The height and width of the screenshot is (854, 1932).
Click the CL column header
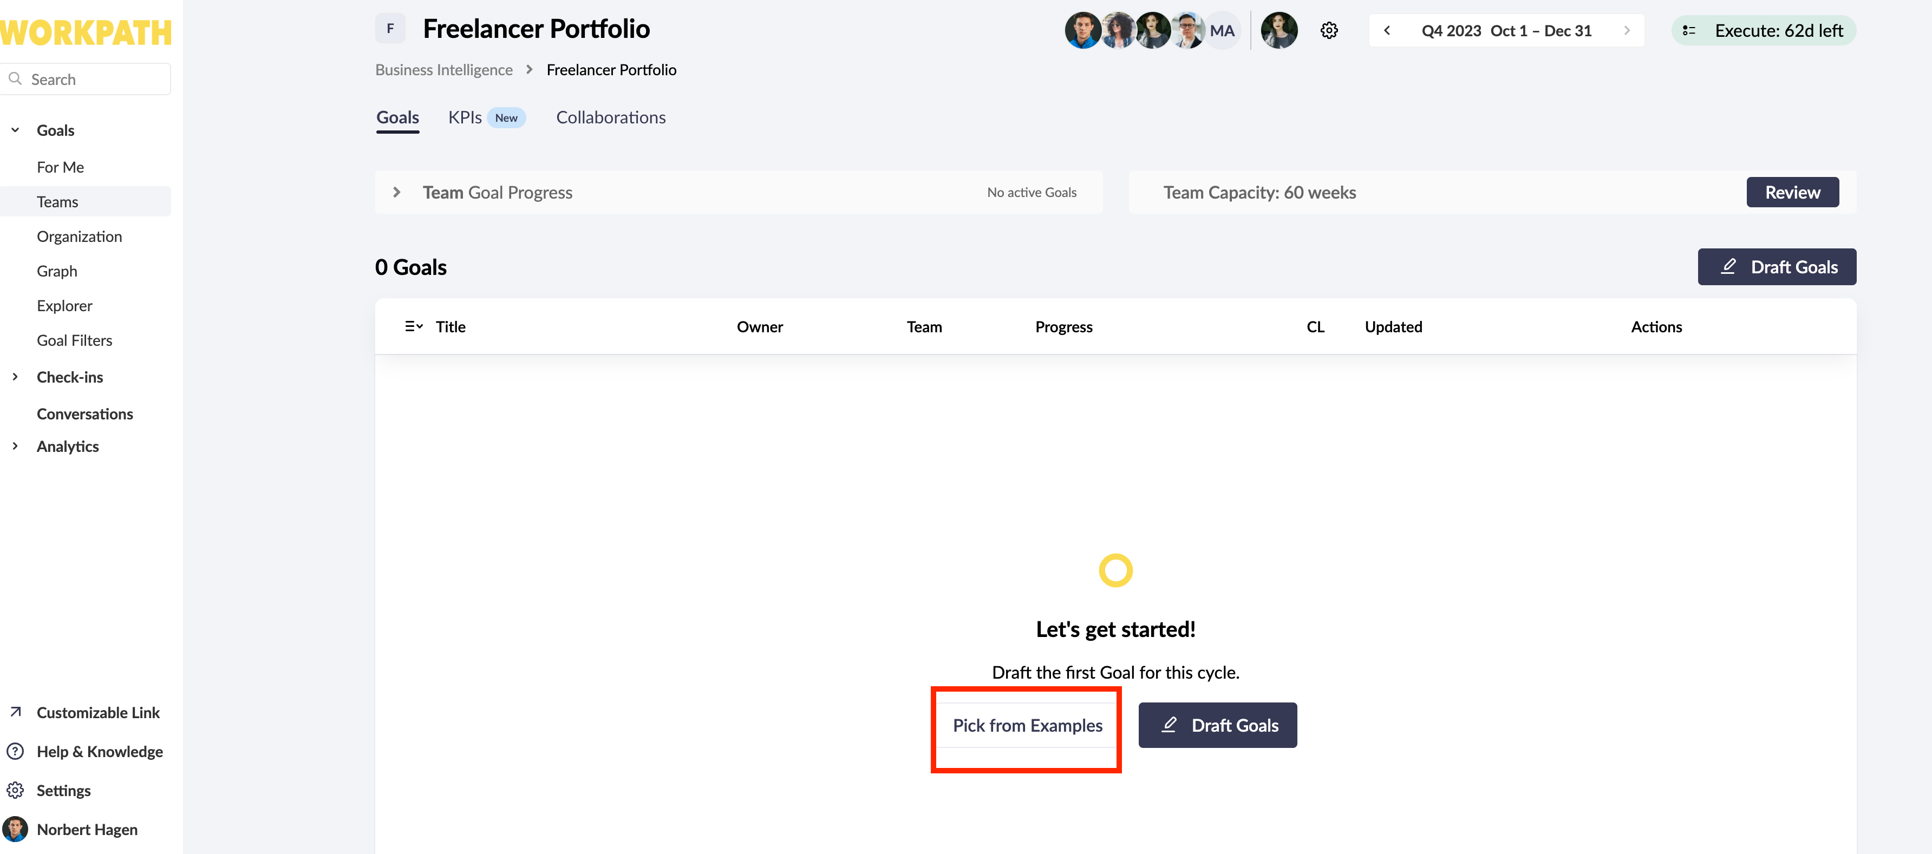coord(1315,326)
